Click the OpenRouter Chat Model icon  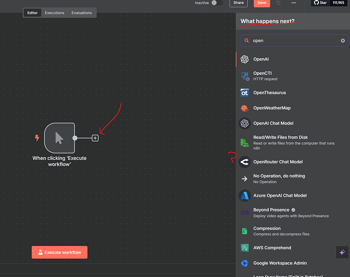point(245,162)
